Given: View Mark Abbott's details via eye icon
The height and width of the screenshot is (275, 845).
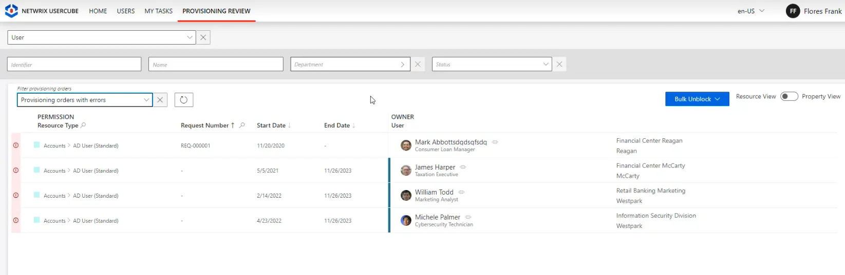Looking at the screenshot, I should pyautogui.click(x=495, y=142).
